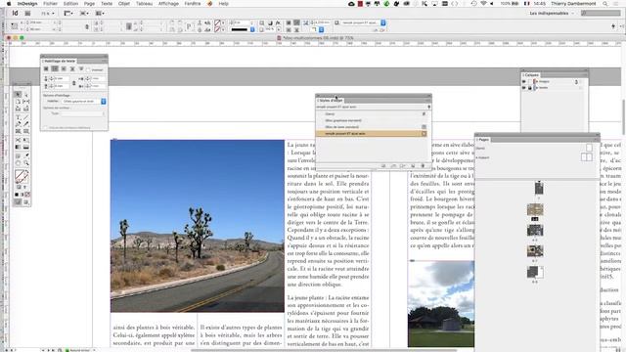
Task: Toggle link offsets chain in wrap panel
Action: (x=73, y=82)
